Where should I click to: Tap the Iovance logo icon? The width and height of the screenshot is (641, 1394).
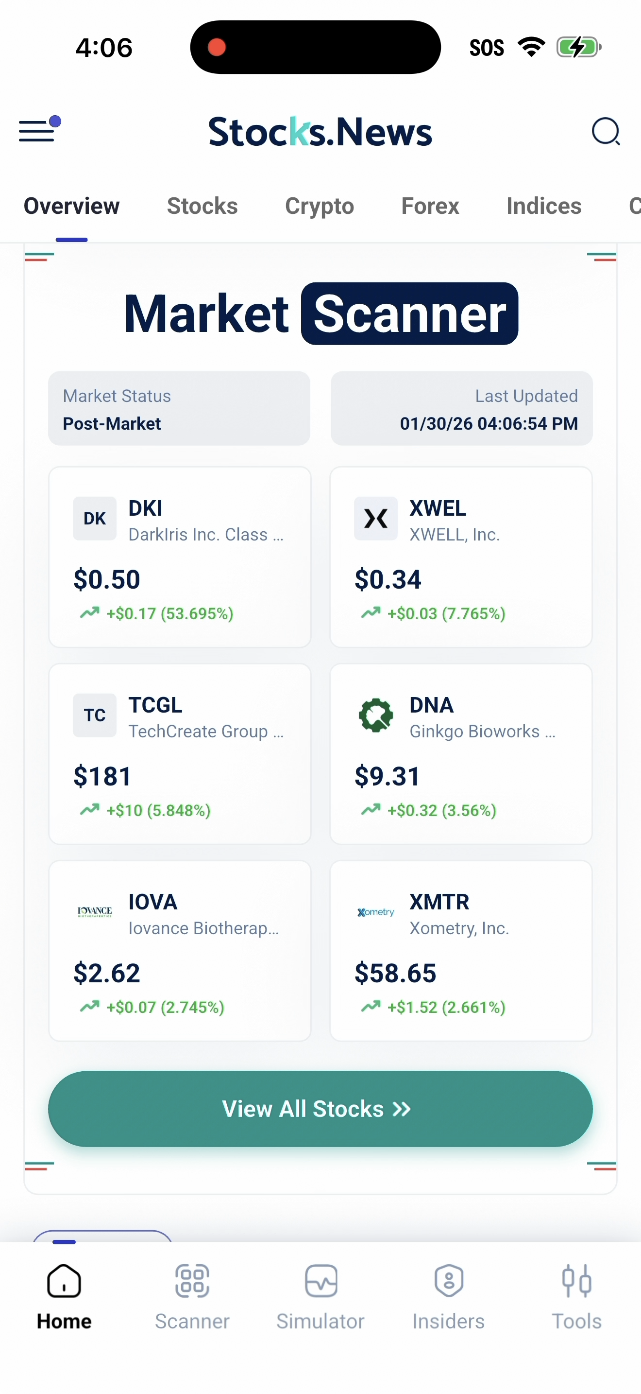(x=95, y=912)
